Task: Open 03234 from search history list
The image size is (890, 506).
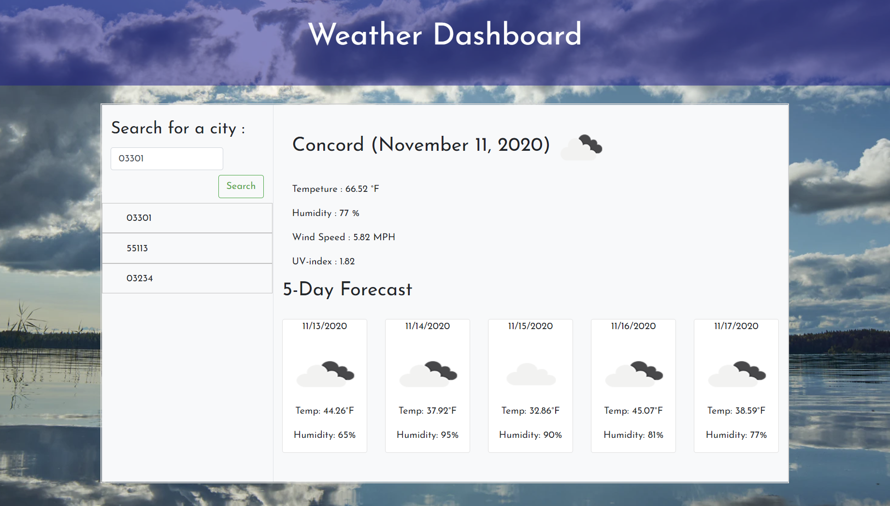Action: pos(187,278)
